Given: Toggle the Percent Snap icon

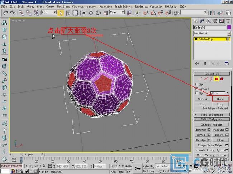Looking at the screenshot, I should tap(161, 13).
